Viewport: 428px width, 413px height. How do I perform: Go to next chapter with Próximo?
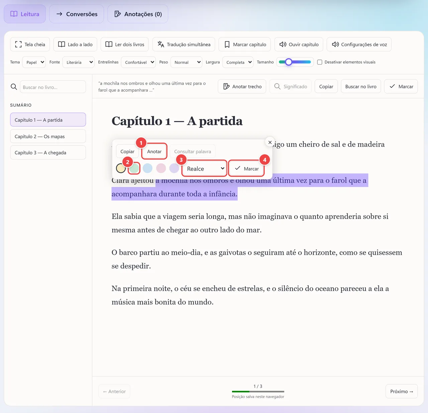pos(402,391)
